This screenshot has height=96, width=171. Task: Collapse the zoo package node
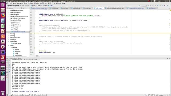(x=8, y=46)
